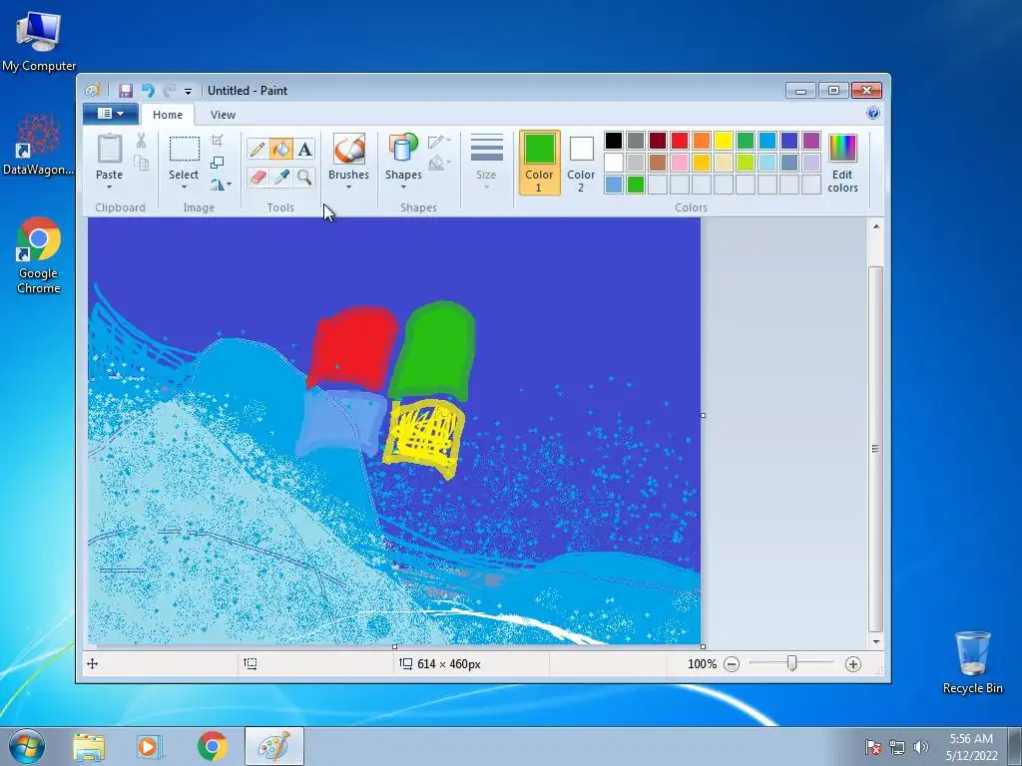Activate the Color 1 button
1022x766 pixels.
(x=539, y=163)
